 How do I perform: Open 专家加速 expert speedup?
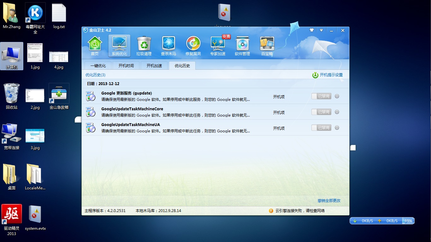(218, 46)
